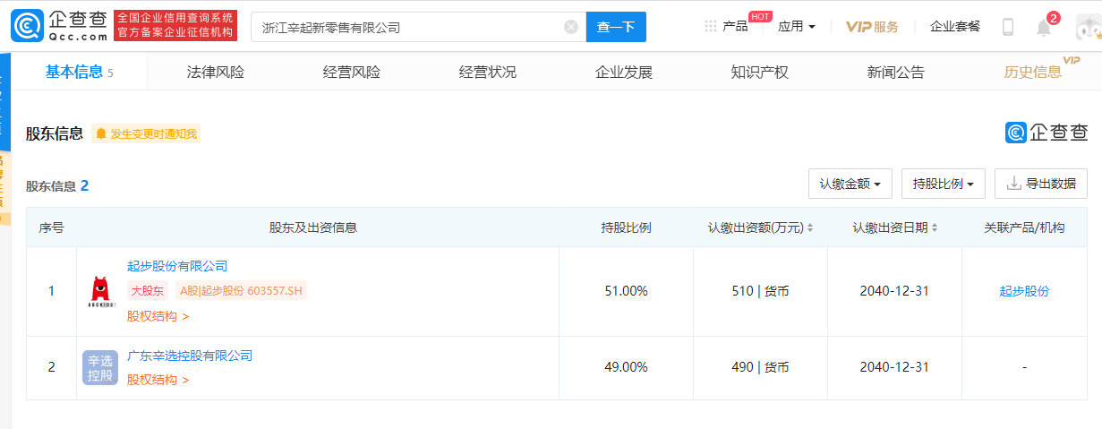Open notifications bell with 2 alerts
This screenshot has width=1102, height=429.
[1044, 28]
